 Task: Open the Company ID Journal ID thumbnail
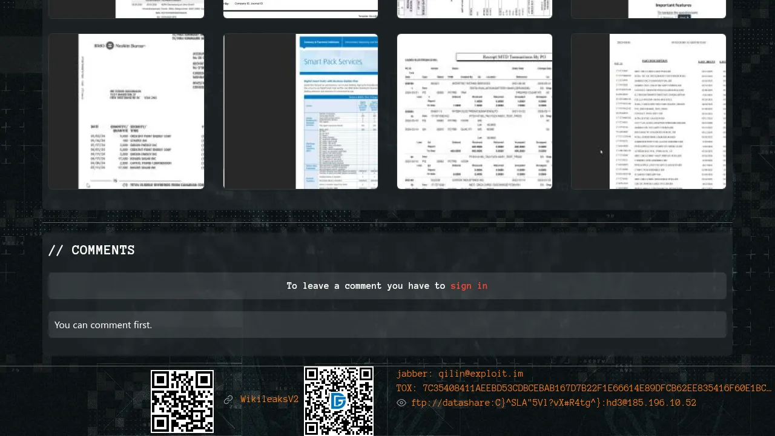tap(300, 8)
